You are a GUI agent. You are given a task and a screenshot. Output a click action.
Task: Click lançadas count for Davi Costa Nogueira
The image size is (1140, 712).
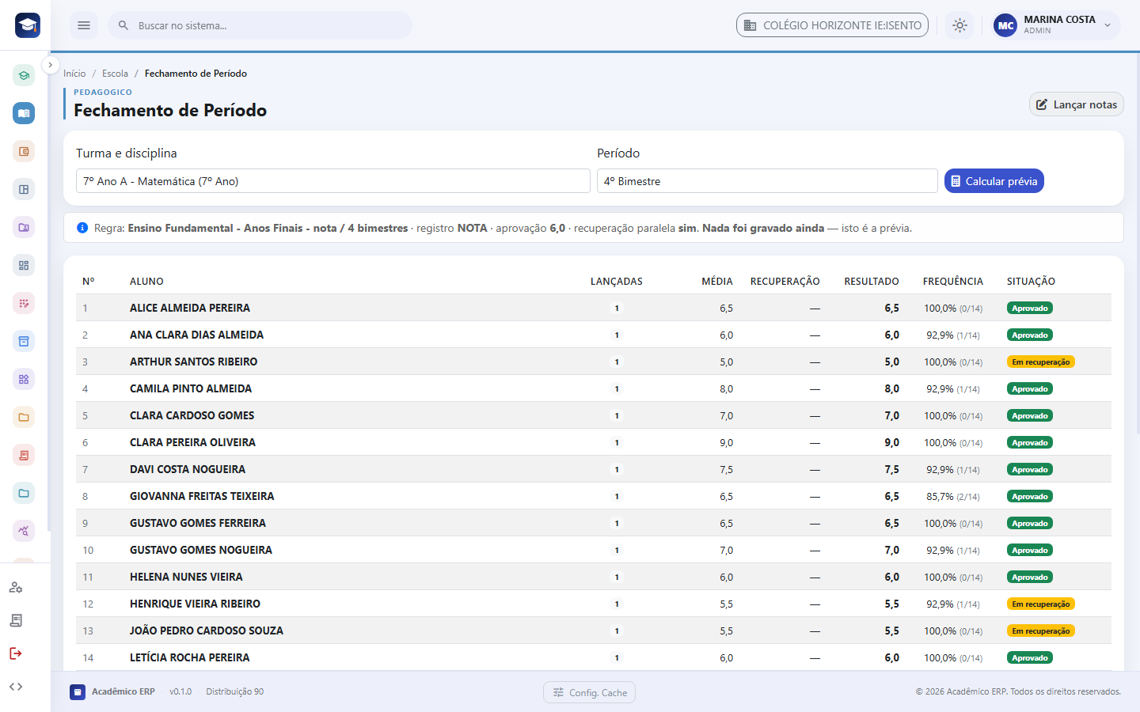pos(617,470)
